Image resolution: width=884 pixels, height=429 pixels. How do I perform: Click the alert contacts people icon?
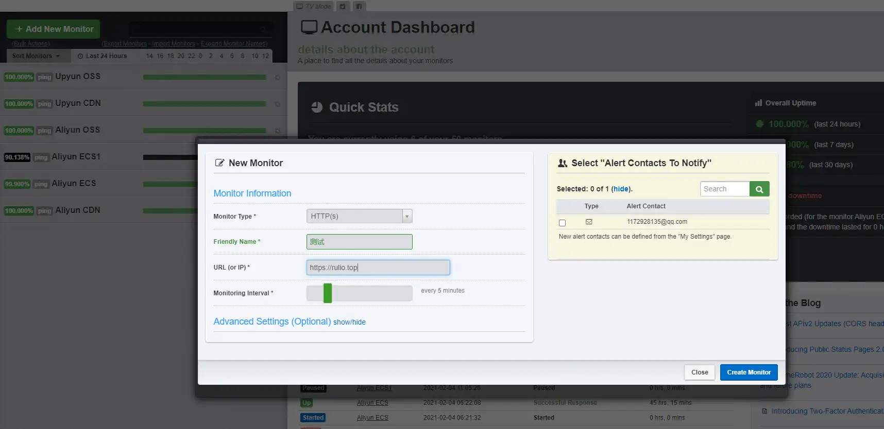563,163
